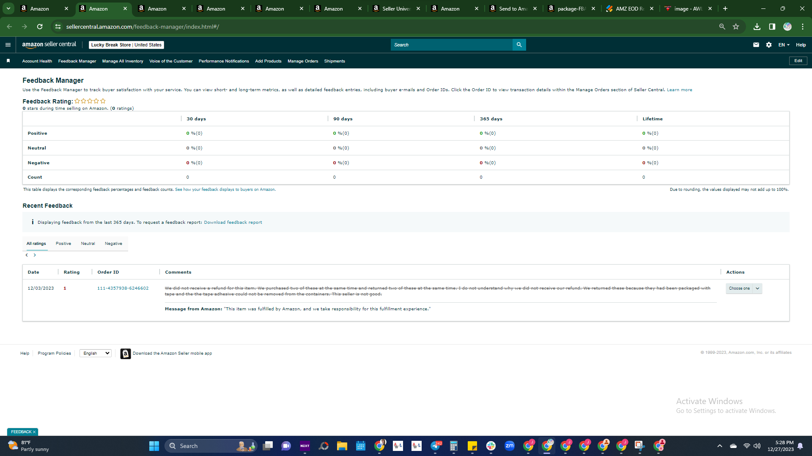Click Download feedback report link

point(233,223)
